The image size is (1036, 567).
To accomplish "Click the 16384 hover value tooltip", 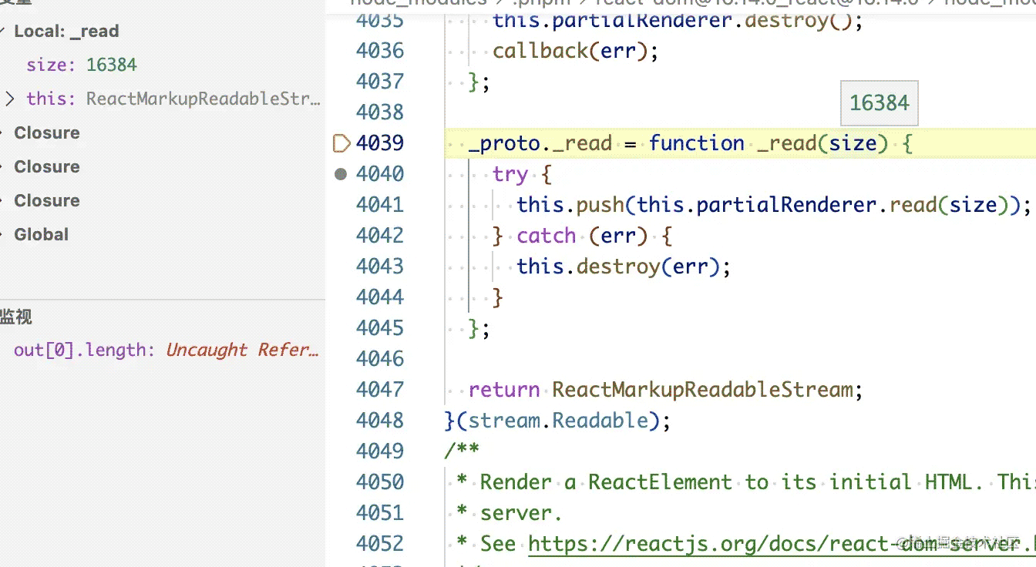I will (879, 102).
